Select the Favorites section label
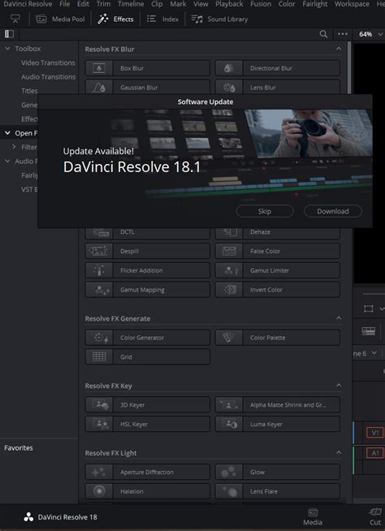This screenshot has height=531, width=385. click(19, 447)
